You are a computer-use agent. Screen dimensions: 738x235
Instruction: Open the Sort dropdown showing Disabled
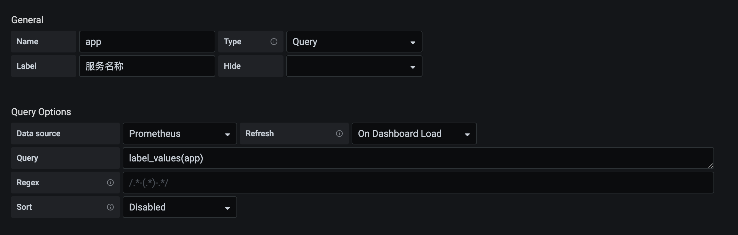(180, 207)
